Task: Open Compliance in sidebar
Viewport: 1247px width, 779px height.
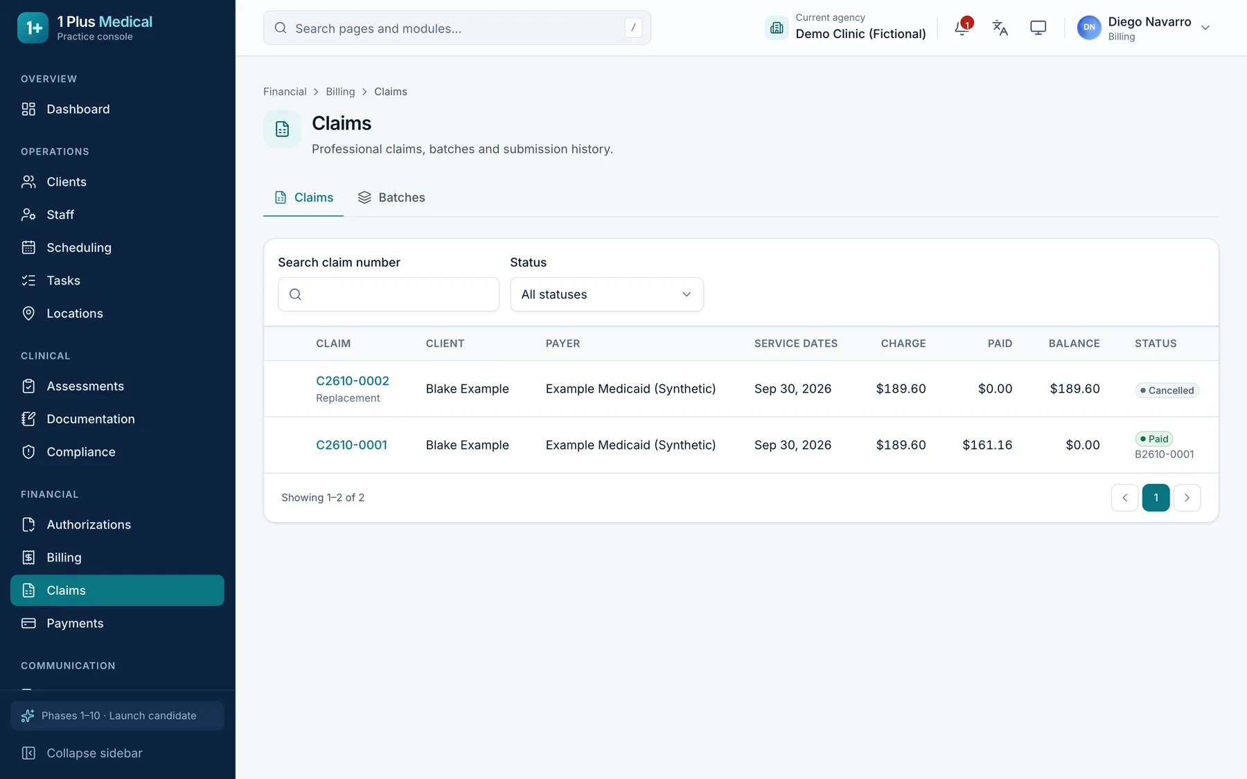Action: (117, 452)
